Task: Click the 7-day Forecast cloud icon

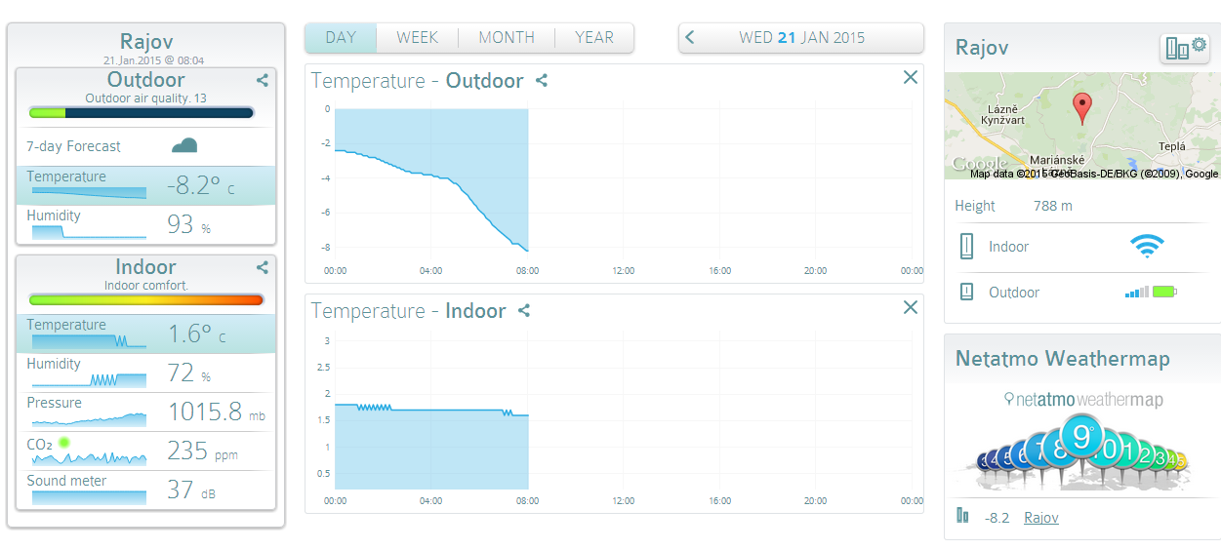Action: pyautogui.click(x=184, y=146)
